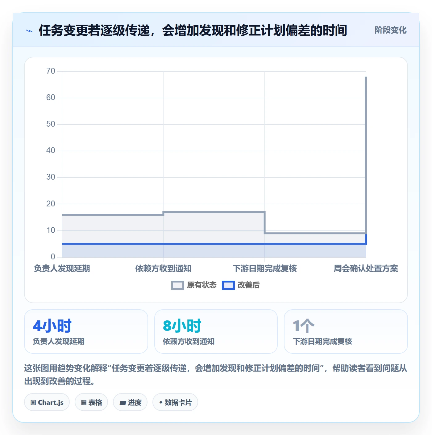This screenshot has height=435, width=432.
Task: Select the 数据卡片 tag chip
Action: [175, 402]
